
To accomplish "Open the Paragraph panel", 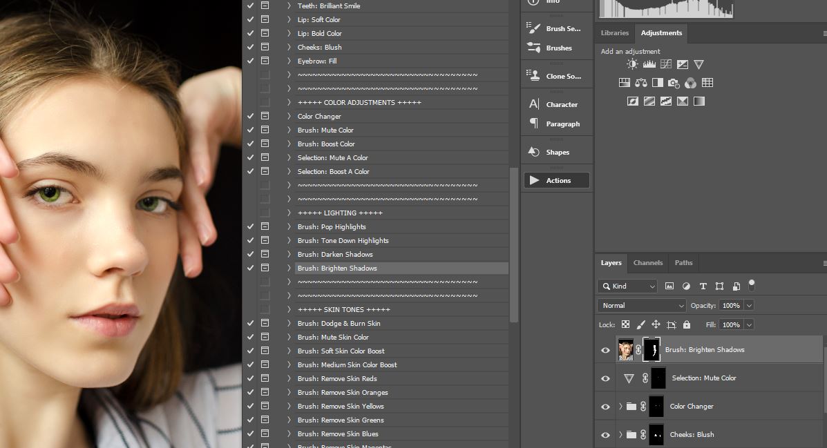I will (x=556, y=124).
